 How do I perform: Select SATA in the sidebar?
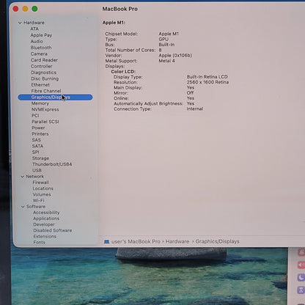(37, 146)
